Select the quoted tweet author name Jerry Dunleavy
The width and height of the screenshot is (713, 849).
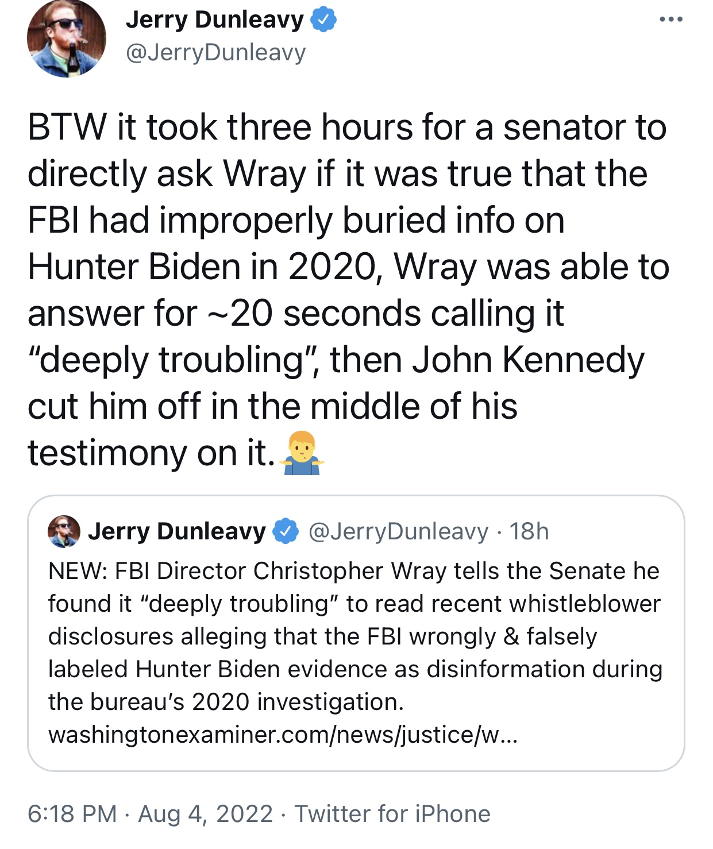tap(176, 531)
